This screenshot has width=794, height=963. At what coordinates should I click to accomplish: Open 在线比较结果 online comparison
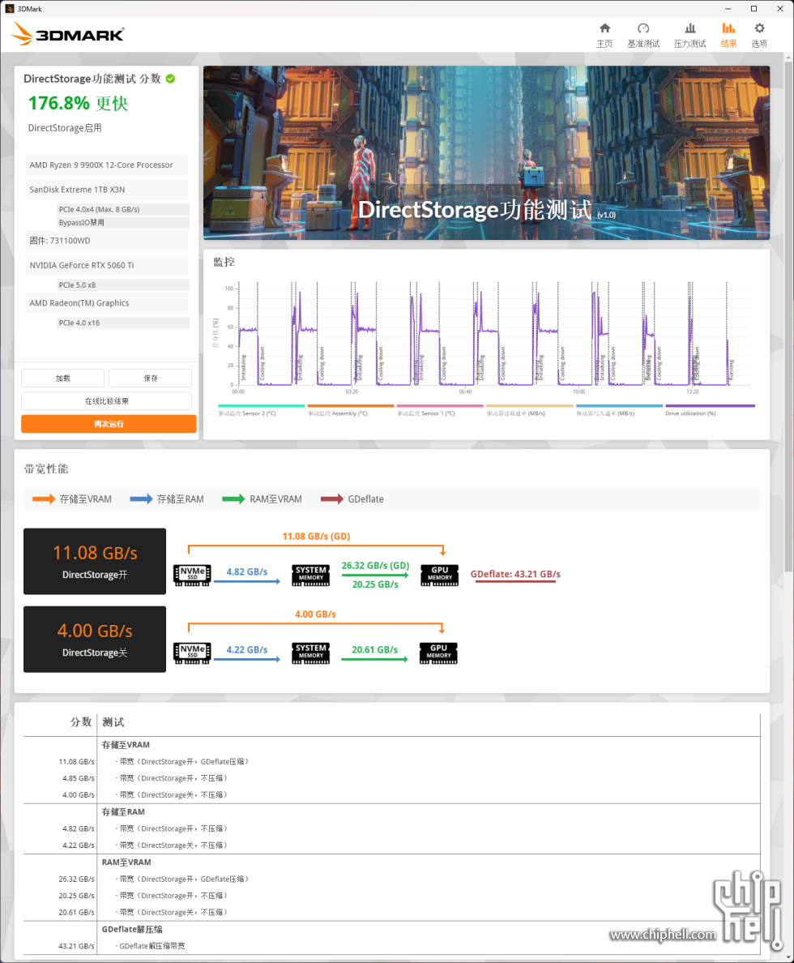106,401
